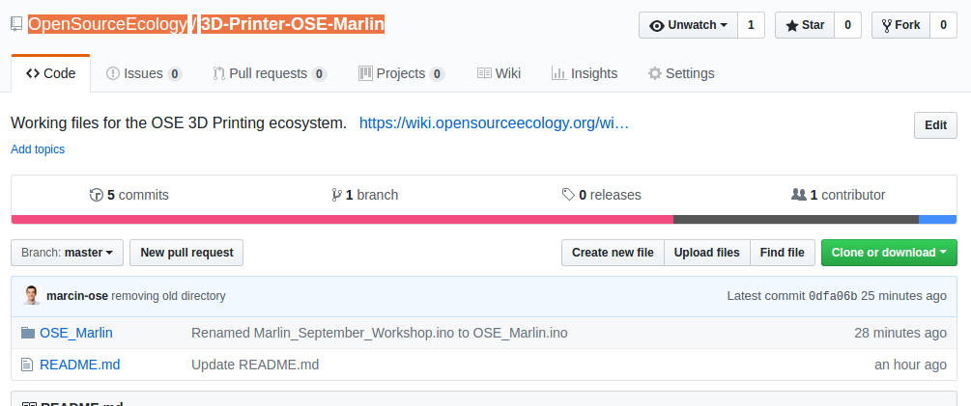Click Add topics link
This screenshot has width=971, height=406.
pos(38,149)
